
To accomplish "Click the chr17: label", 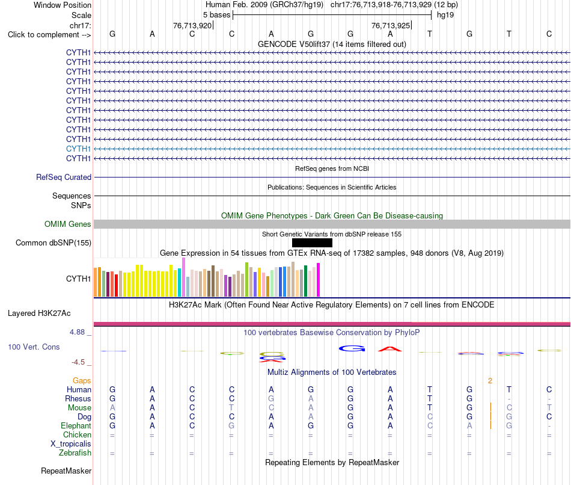I will 80,25.
